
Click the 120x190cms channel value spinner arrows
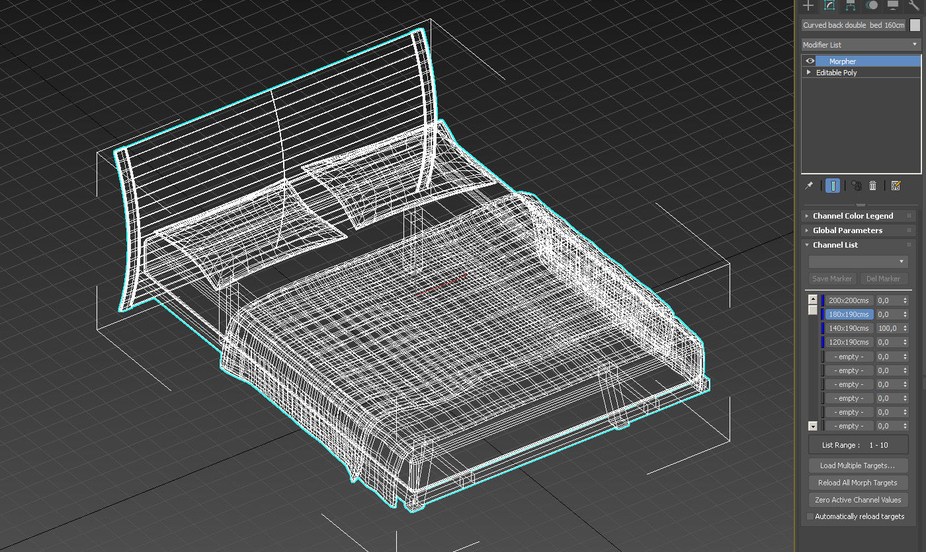click(905, 342)
